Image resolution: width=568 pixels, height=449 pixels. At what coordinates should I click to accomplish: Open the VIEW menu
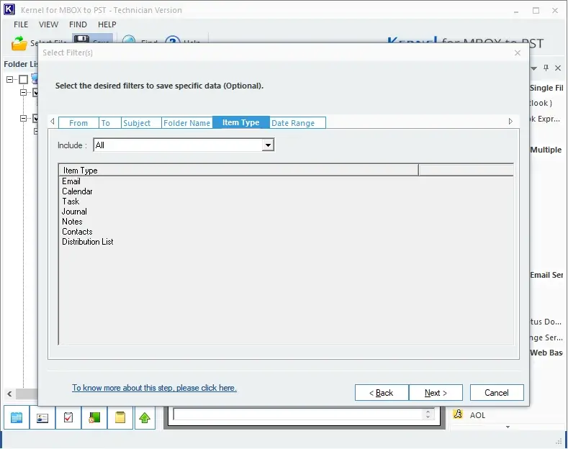(x=48, y=24)
